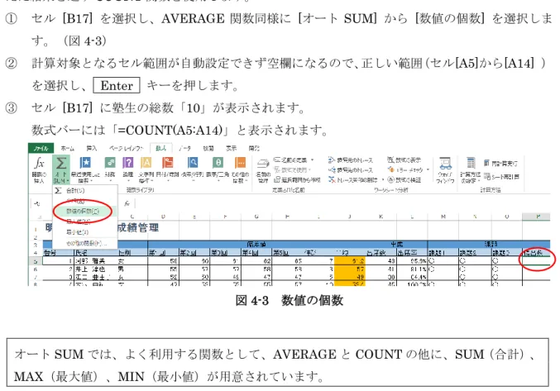The height and width of the screenshot is (391, 560).
Task: Select column header M
Action: [443, 217]
